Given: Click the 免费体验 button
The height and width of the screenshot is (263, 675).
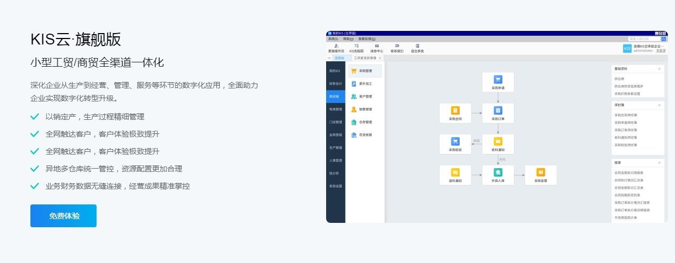Looking at the screenshot, I should click(x=63, y=216).
